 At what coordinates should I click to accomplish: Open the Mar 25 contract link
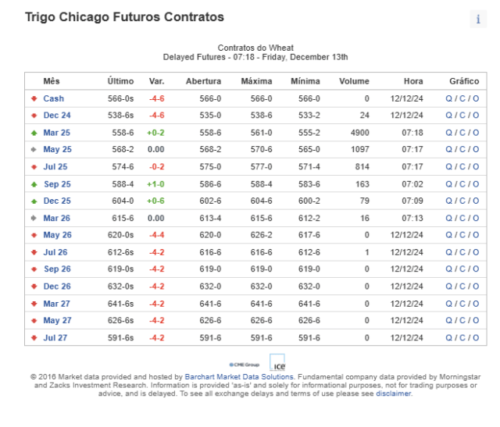coord(57,133)
